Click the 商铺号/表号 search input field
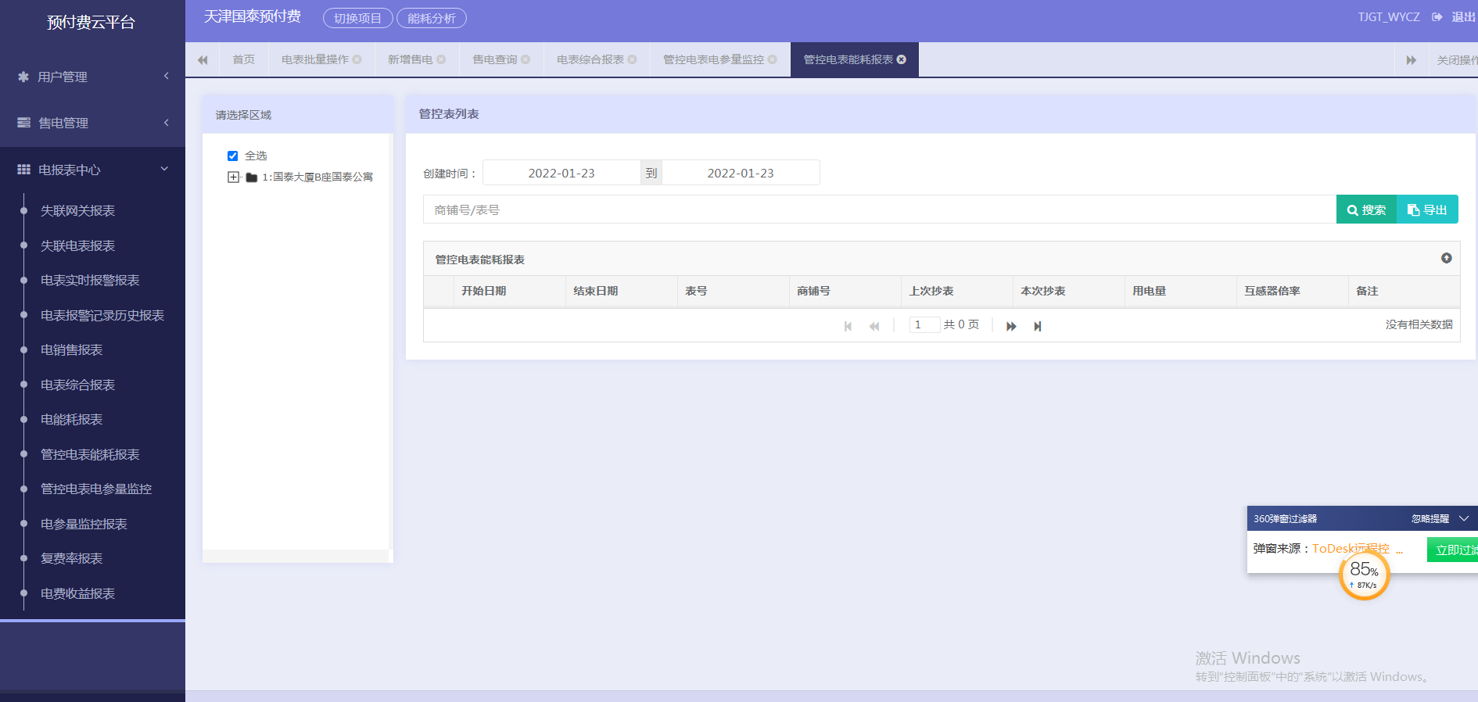The width and height of the screenshot is (1478, 702). 880,210
